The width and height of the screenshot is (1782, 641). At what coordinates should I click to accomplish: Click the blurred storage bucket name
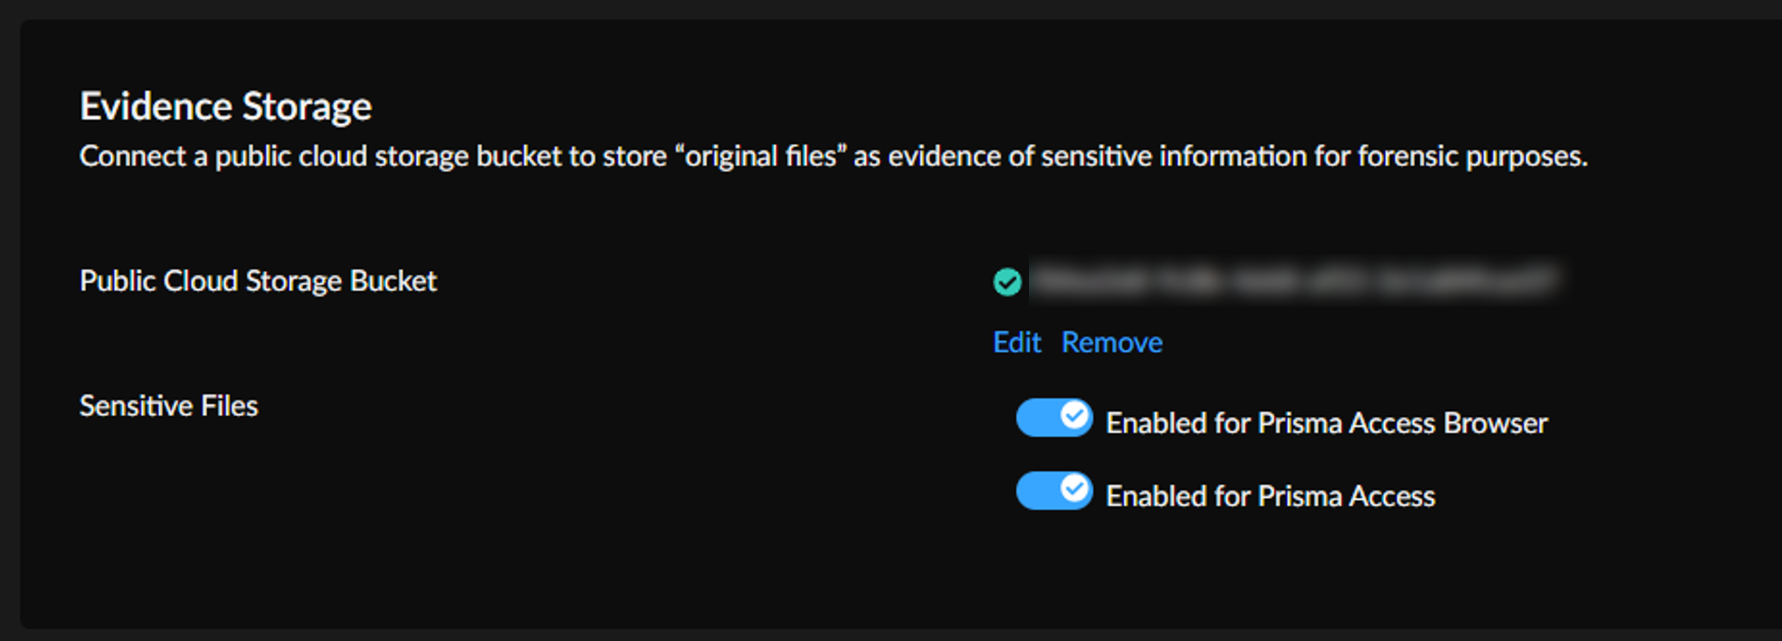1294,281
